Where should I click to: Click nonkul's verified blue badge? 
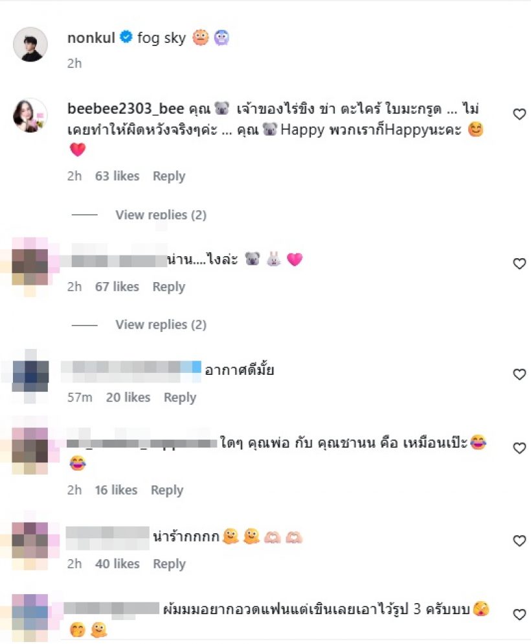click(126, 37)
